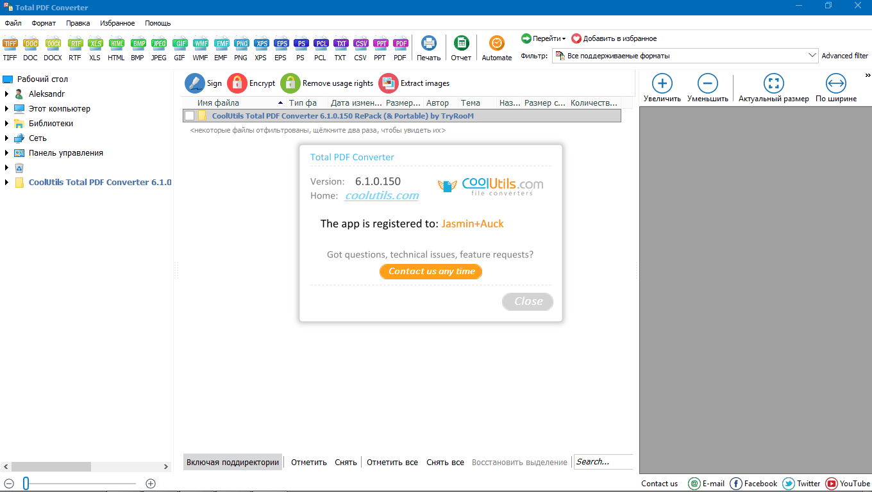
Task: Expand the Библиотеки tree node
Action: pyautogui.click(x=7, y=124)
